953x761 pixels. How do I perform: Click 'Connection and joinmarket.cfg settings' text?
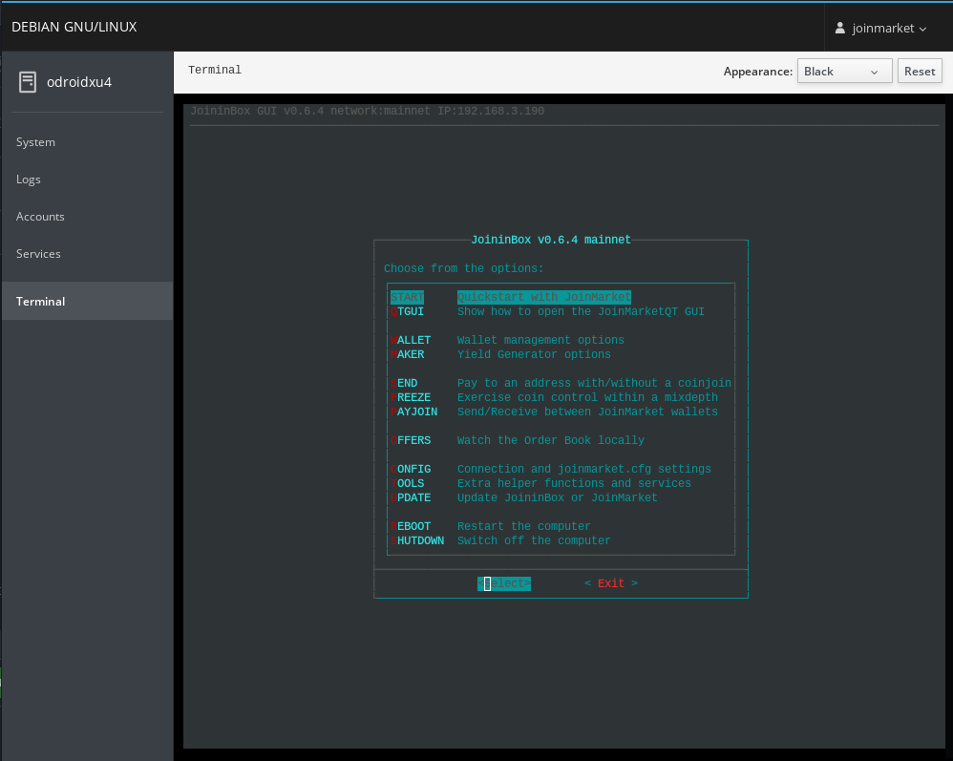(x=584, y=469)
